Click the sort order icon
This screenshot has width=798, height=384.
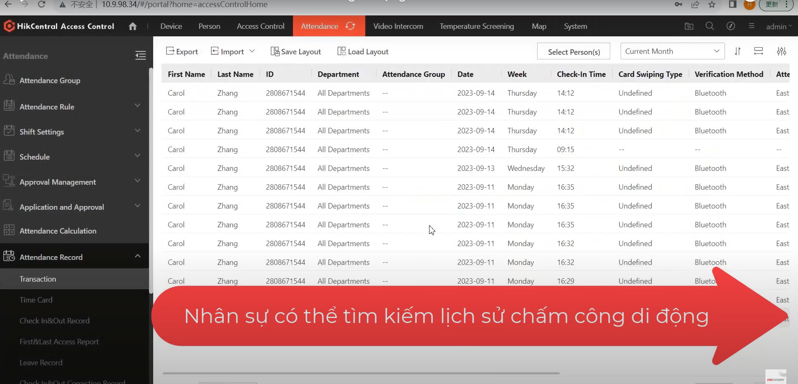737,51
